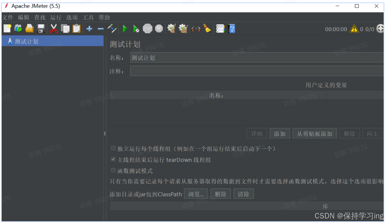Click the Stop test icon
The width and height of the screenshot is (385, 223).
(147, 28)
